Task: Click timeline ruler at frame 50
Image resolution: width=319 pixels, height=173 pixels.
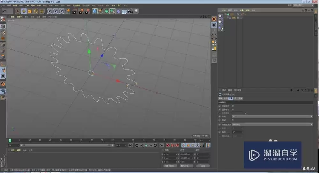Action: point(112,140)
